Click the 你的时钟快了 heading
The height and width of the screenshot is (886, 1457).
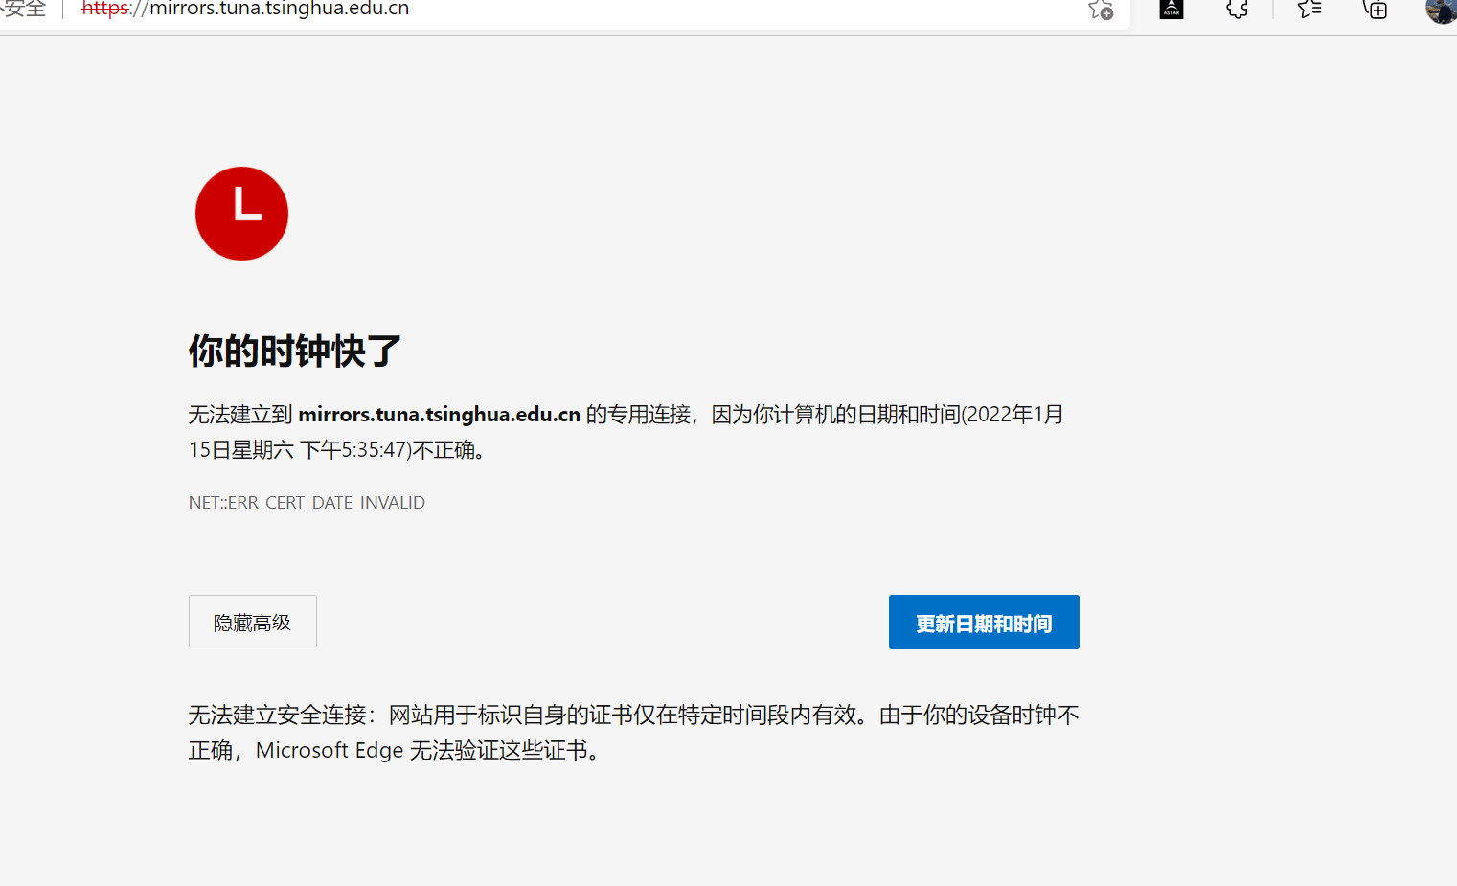tap(295, 351)
